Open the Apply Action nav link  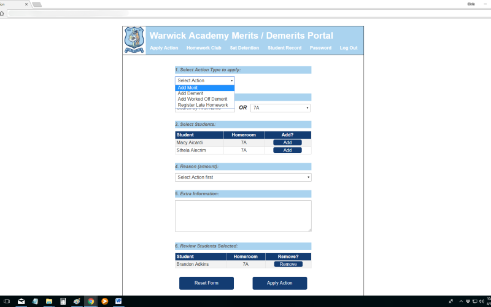point(164,48)
